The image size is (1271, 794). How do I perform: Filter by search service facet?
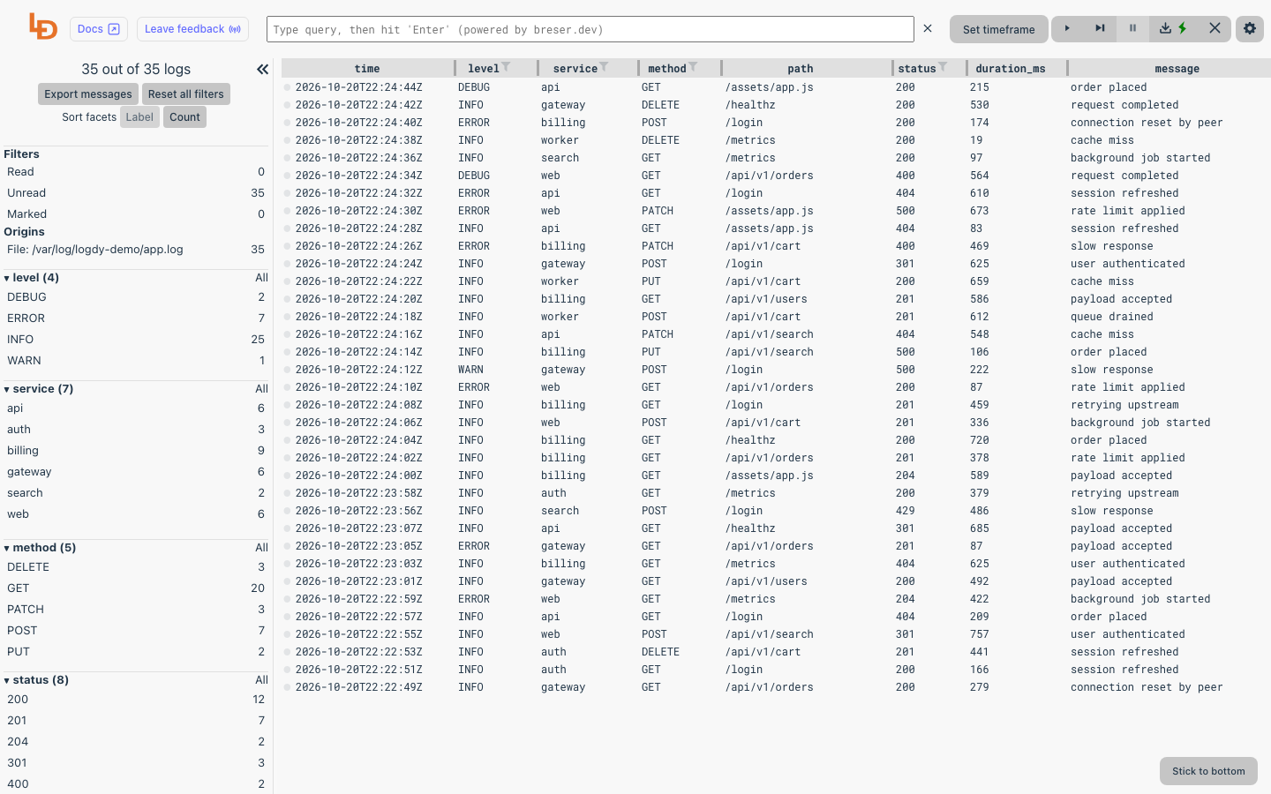136,493
